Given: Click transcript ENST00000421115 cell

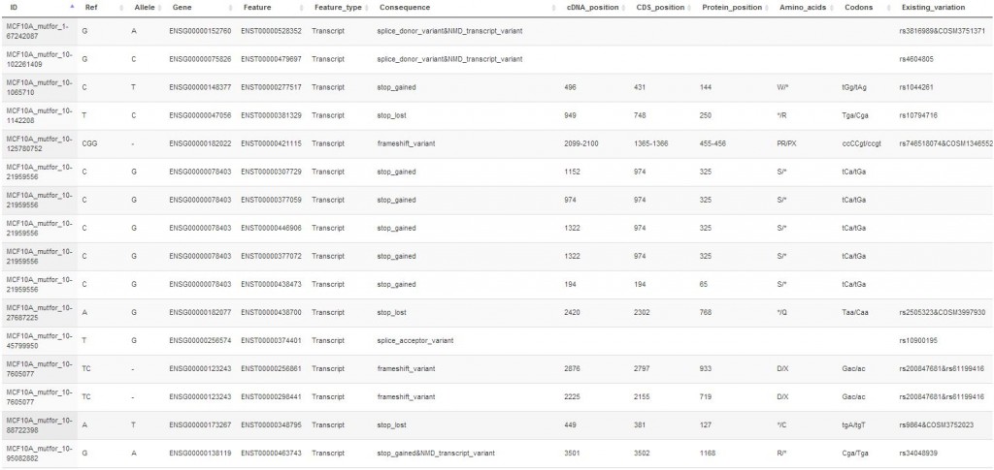Looking at the screenshot, I should click(271, 143).
